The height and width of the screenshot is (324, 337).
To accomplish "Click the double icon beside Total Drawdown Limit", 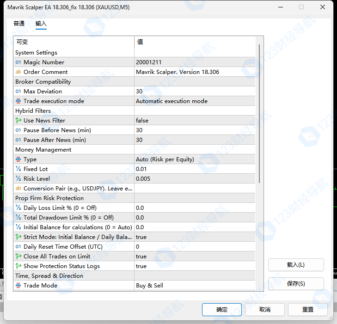I will [18, 217].
